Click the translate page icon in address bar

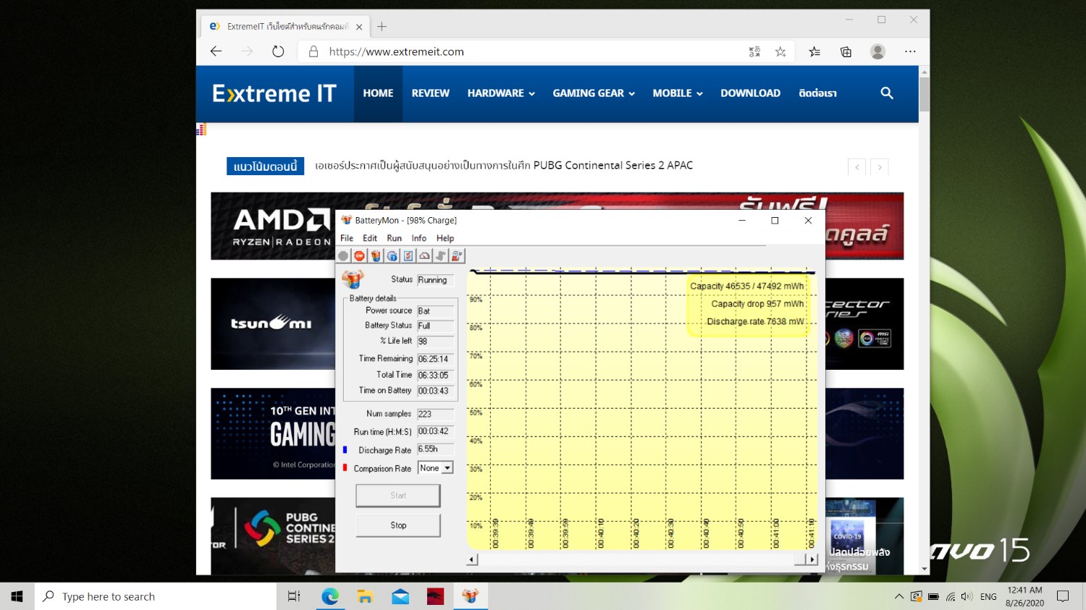754,51
